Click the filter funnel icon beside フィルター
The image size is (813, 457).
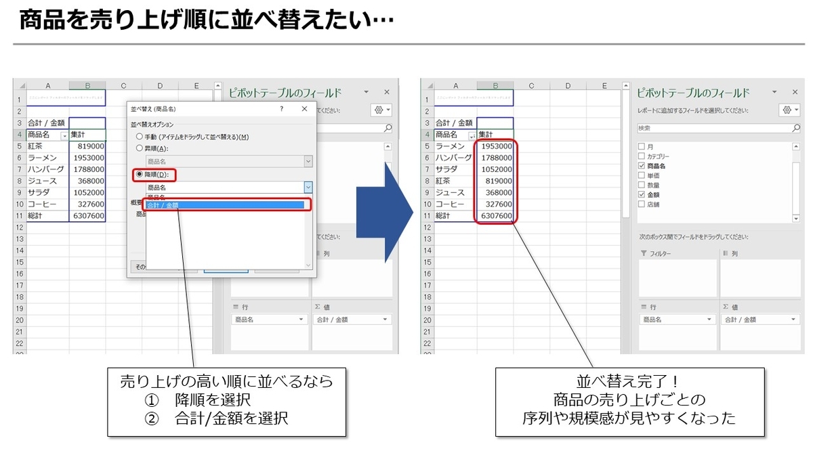(x=643, y=253)
